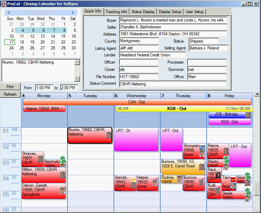Image resolution: width=261 pixels, height=213 pixels.
Task: Click US Bank logo on Kudla appointment
Action: [x=218, y=187]
